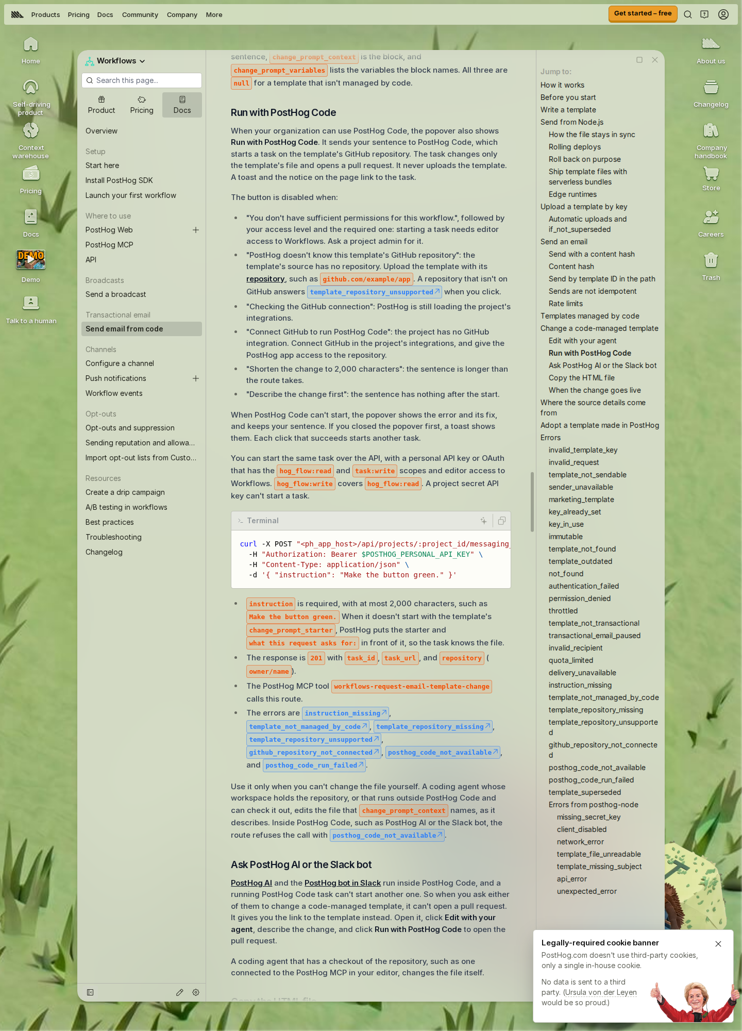The image size is (742, 1031).
Task: Open the Docs desktop icon
Action: (30, 224)
